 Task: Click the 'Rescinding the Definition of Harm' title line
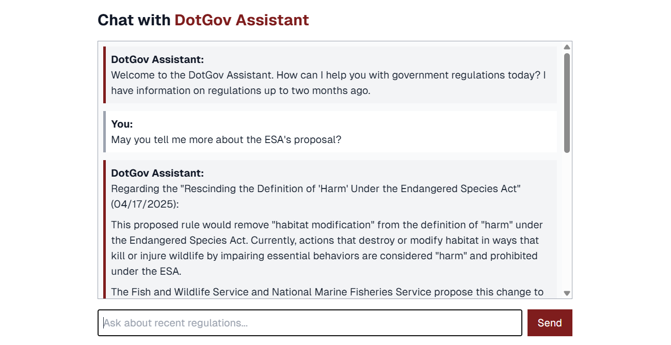pos(315,189)
